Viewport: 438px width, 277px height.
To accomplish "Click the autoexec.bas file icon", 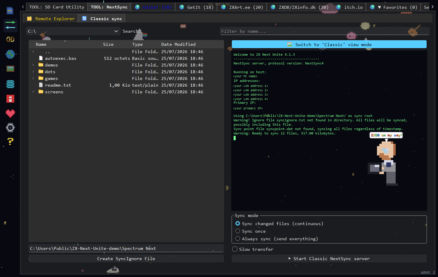I will pos(41,58).
